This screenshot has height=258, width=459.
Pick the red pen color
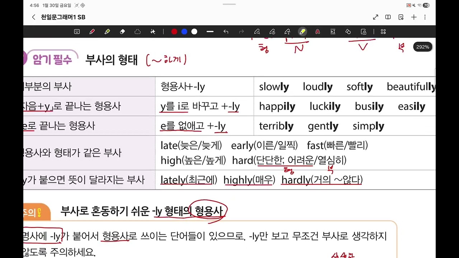click(x=174, y=32)
